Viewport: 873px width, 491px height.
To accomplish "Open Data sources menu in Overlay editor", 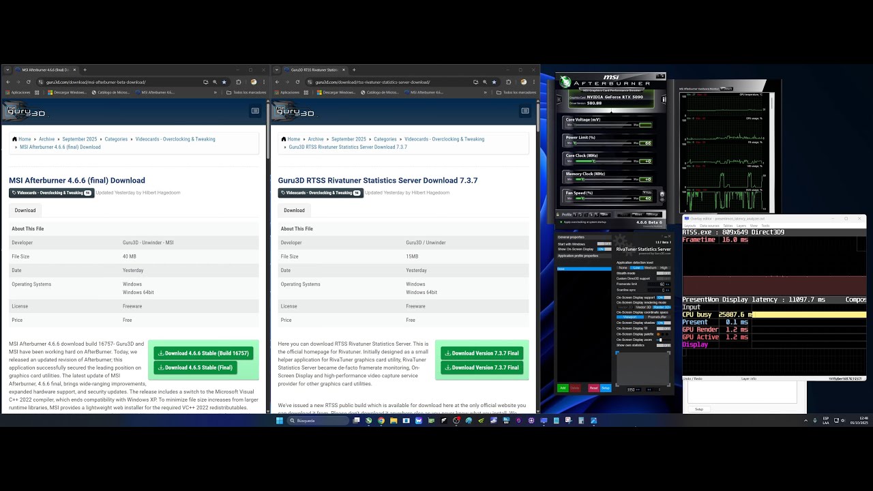I will [709, 226].
